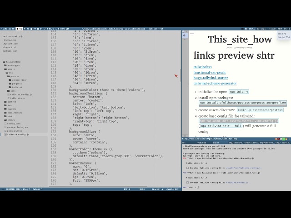Click UTF-8 encoding in status bar
This screenshot has height=218, width=291.
127,189
